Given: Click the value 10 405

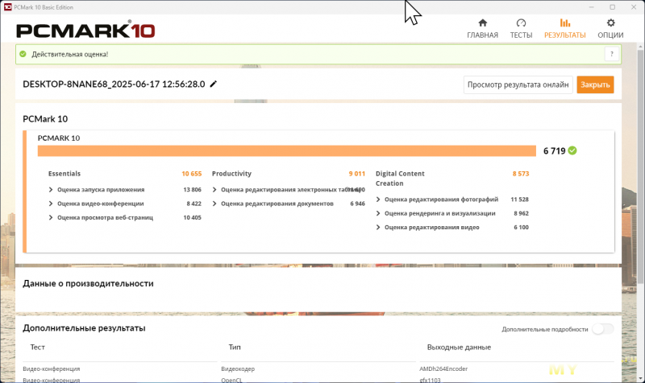Looking at the screenshot, I should 192,217.
